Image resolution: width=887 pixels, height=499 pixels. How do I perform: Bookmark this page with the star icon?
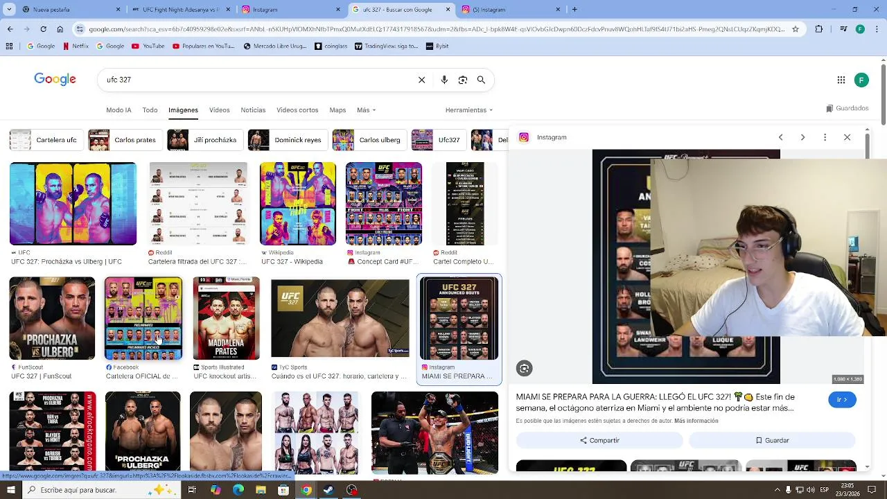[x=796, y=29]
